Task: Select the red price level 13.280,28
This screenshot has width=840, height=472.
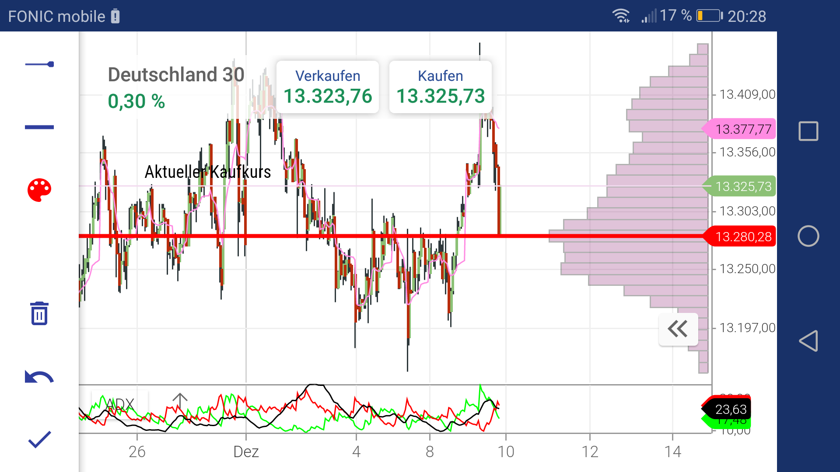Action: click(x=744, y=236)
